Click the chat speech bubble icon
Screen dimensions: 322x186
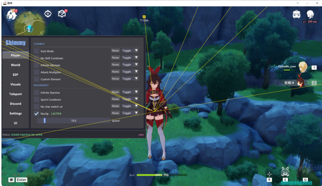[11, 180]
